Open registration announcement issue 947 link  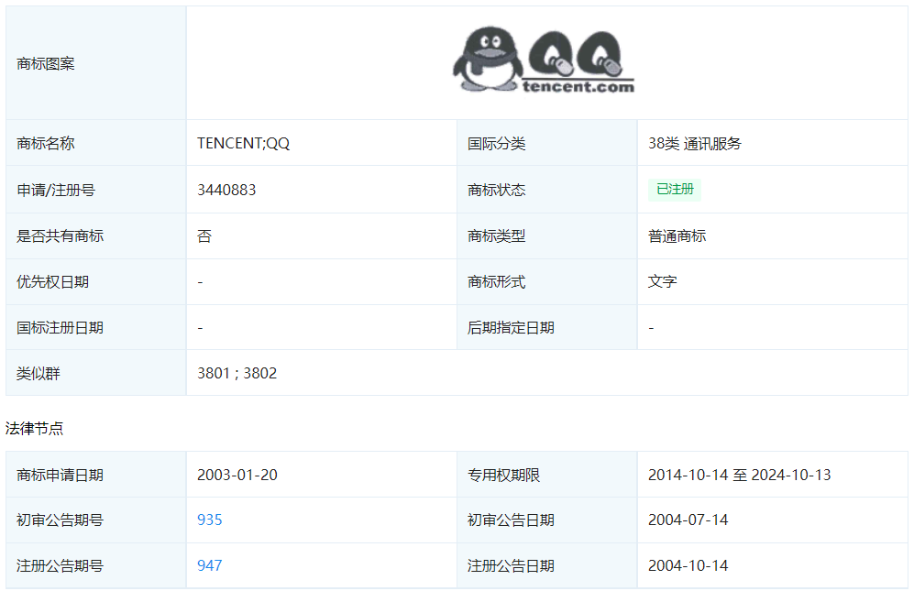209,565
